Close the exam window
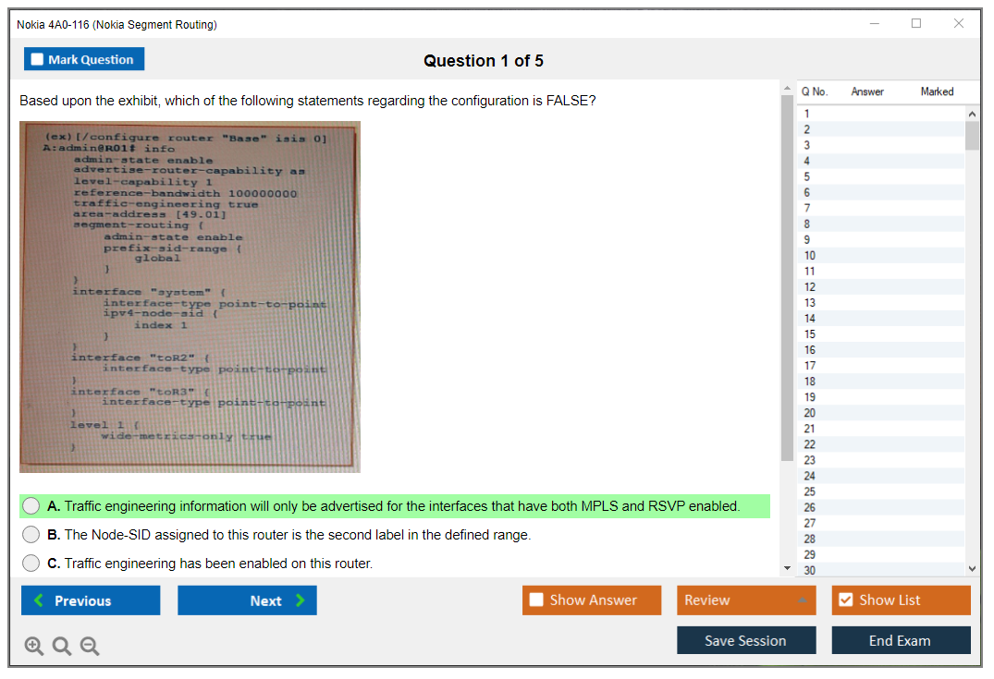994x679 pixels. pos(959,24)
